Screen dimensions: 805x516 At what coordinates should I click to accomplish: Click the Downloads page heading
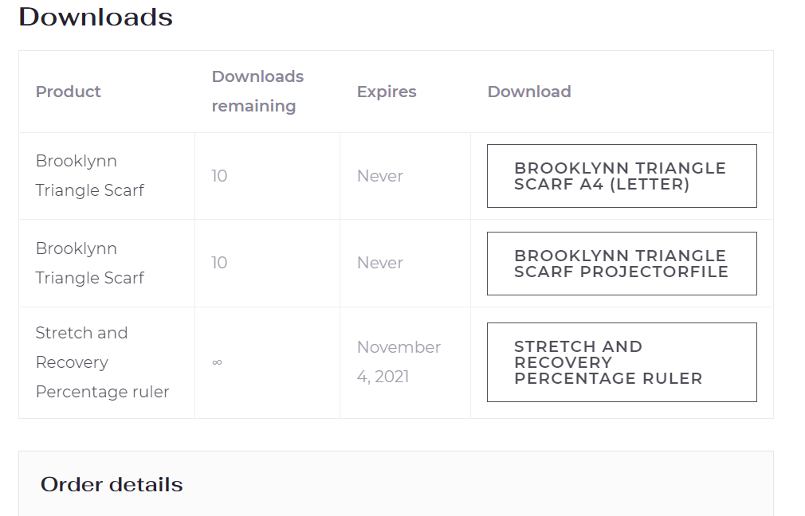pos(96,17)
